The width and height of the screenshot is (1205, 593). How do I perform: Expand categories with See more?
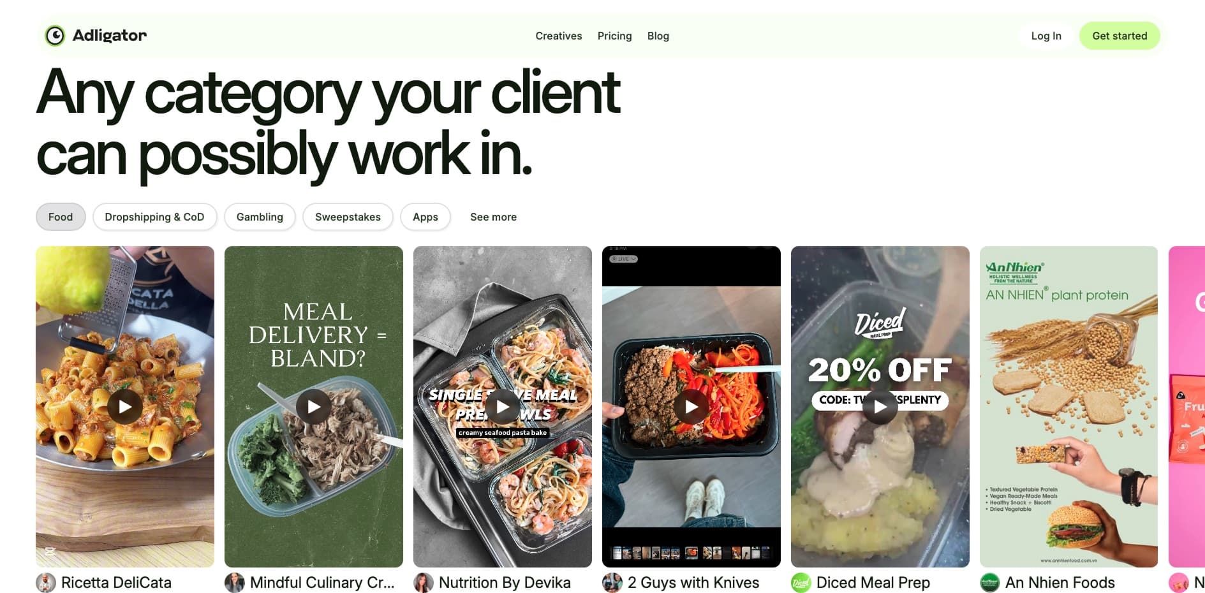pyautogui.click(x=494, y=217)
